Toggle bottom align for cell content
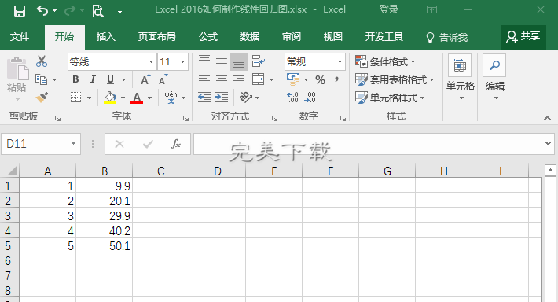Image resolution: width=558 pixels, height=302 pixels. pyautogui.click(x=239, y=61)
